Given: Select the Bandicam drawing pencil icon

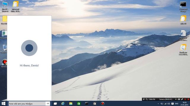Looking at the screenshot, I should (x=182, y=99).
